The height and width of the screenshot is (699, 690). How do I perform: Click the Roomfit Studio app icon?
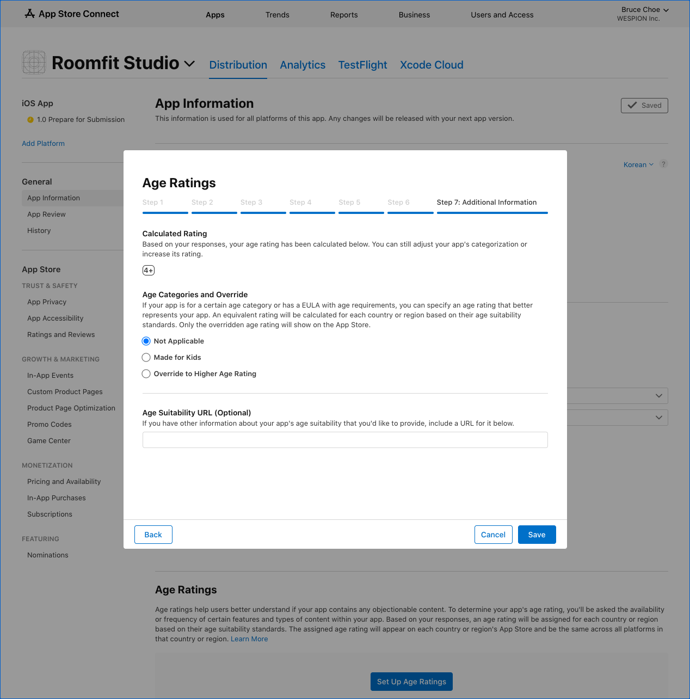[34, 63]
